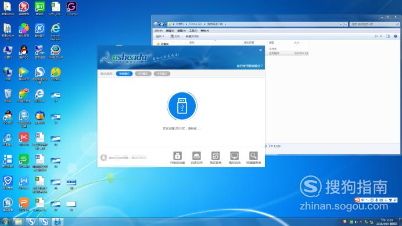402x226 pixels.
Task: Select the TCGames purple G icon
Action: tap(71, 9)
